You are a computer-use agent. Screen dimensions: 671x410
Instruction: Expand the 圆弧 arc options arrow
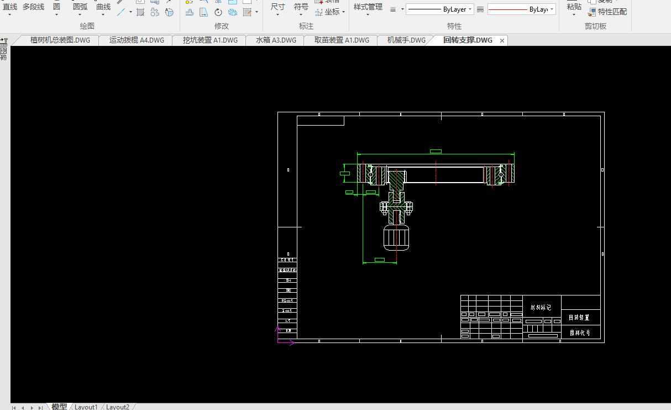click(x=80, y=15)
